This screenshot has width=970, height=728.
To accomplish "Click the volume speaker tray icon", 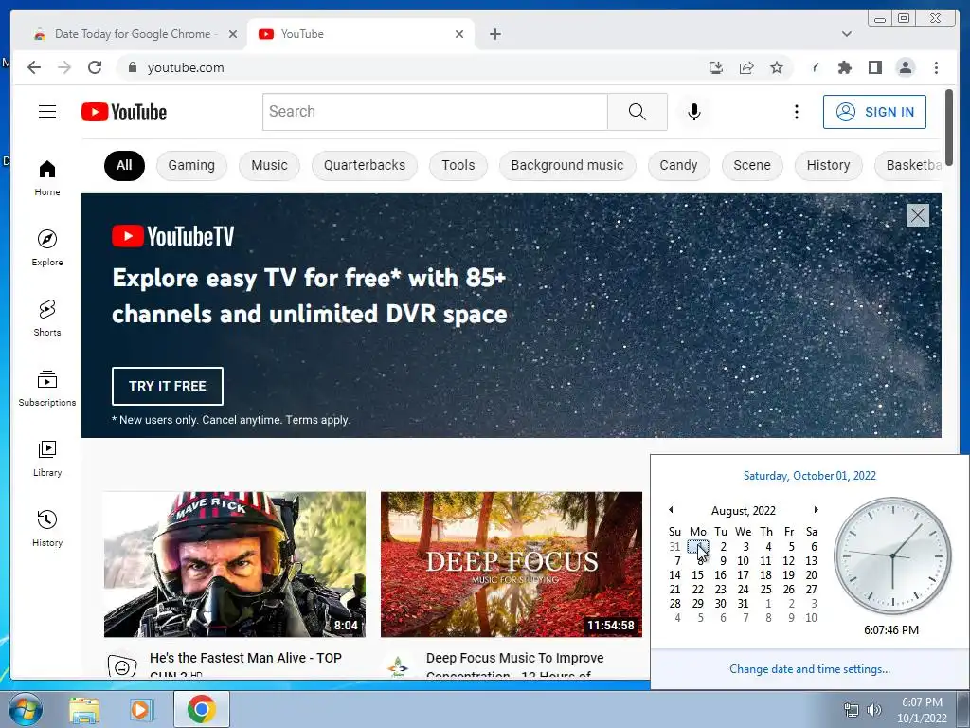I will tap(874, 710).
